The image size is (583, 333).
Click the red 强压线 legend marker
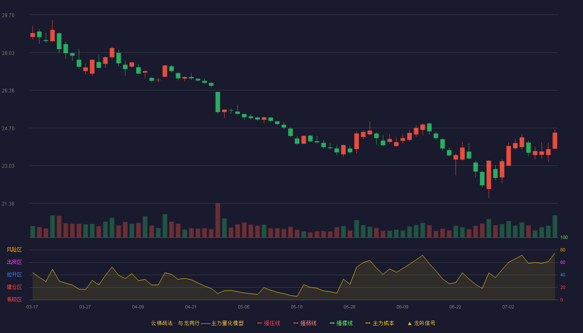pyautogui.click(x=259, y=323)
